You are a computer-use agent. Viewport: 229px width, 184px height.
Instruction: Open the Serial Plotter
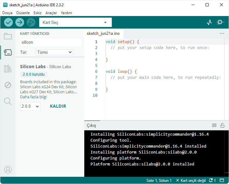coord(209,22)
